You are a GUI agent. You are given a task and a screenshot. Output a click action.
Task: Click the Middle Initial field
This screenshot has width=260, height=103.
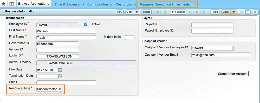[x=130, y=38]
